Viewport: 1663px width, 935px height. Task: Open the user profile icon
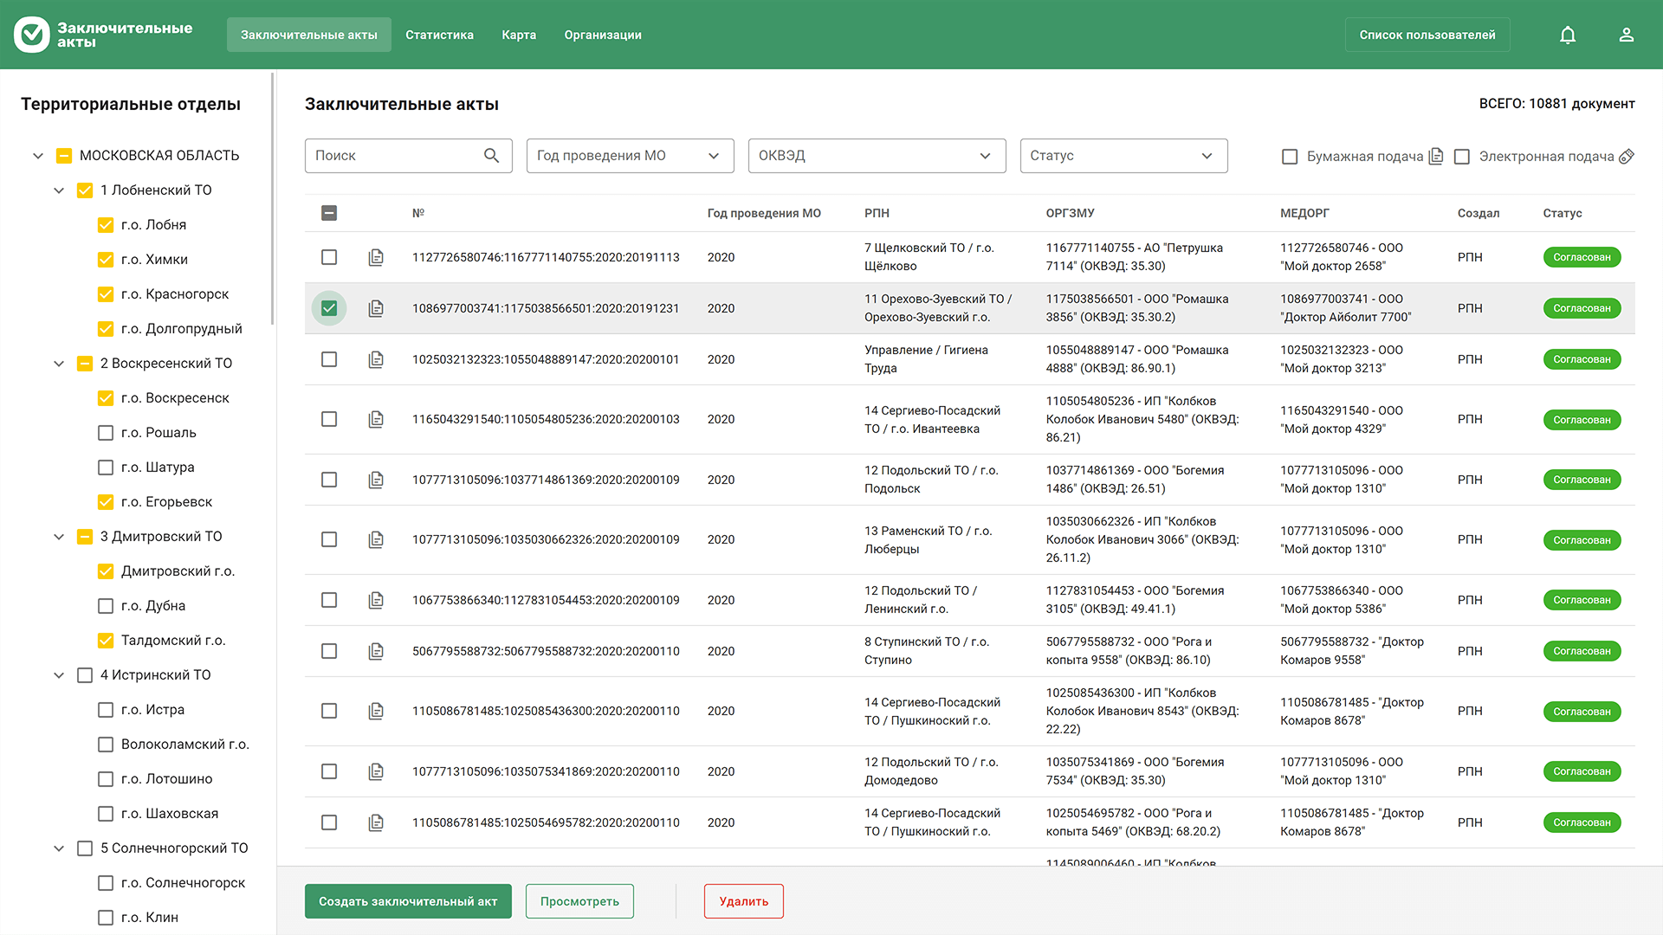point(1627,35)
